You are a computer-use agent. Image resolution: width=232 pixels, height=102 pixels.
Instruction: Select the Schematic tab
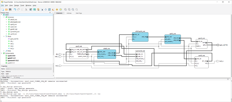tap(59, 13)
